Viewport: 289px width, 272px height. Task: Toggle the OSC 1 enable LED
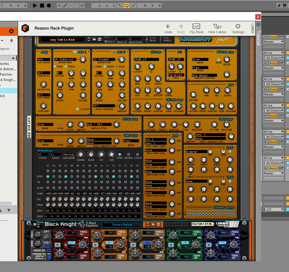[x=75, y=52]
